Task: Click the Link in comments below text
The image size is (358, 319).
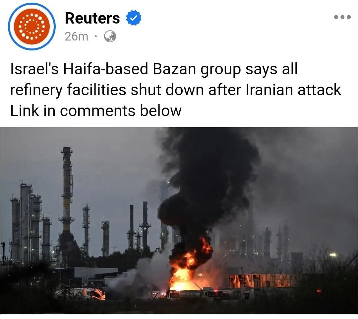Action: [96, 111]
